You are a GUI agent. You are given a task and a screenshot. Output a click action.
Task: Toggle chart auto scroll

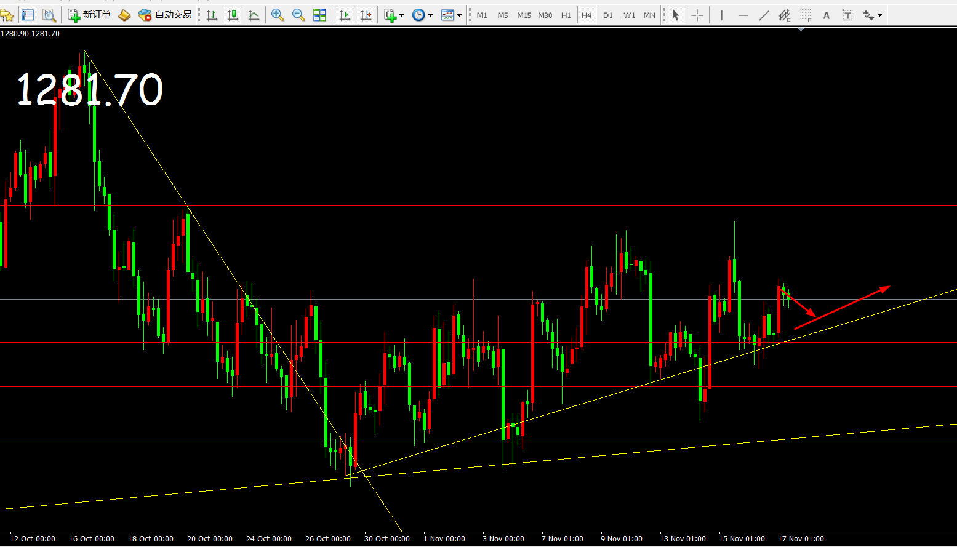tap(345, 15)
